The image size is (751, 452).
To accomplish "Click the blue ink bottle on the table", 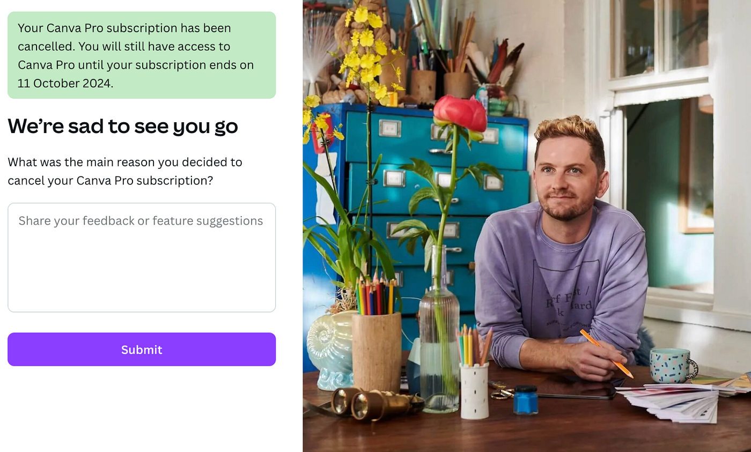I will pos(525,400).
